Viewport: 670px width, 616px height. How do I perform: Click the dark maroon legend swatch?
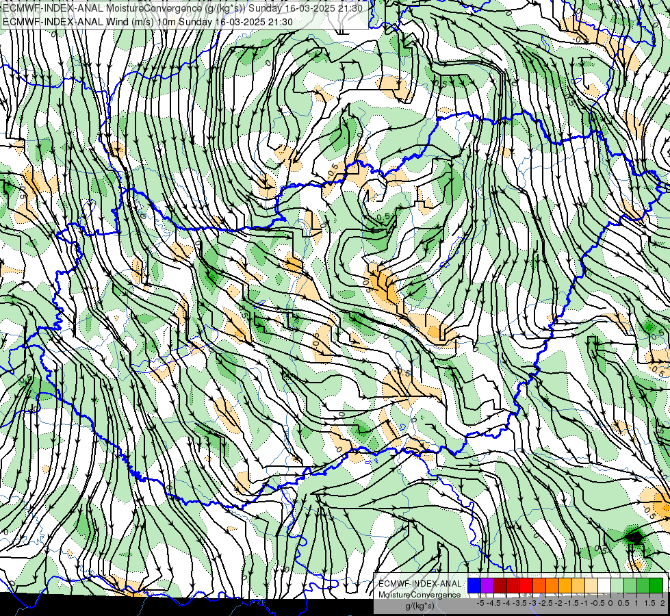point(500,585)
